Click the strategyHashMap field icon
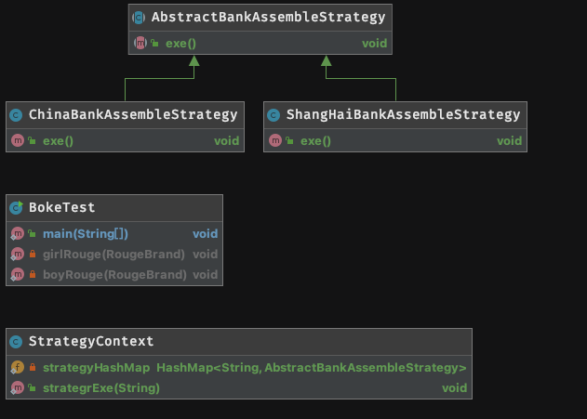 (18, 367)
